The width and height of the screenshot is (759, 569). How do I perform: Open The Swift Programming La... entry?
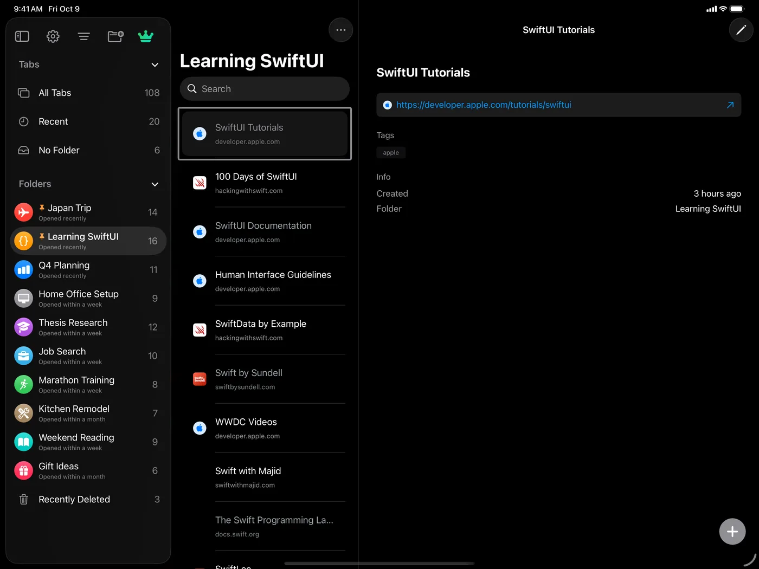coord(265,526)
